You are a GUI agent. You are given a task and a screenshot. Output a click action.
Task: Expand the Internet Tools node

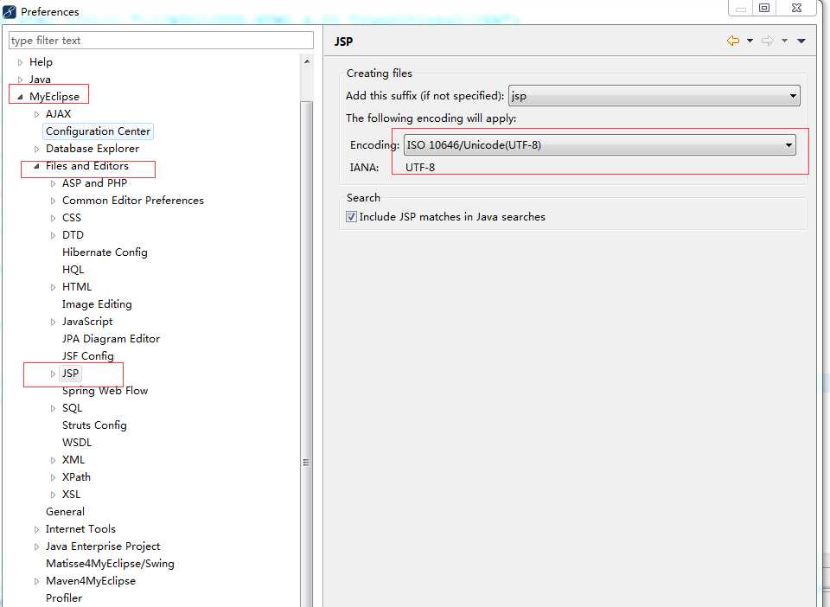tap(36, 530)
